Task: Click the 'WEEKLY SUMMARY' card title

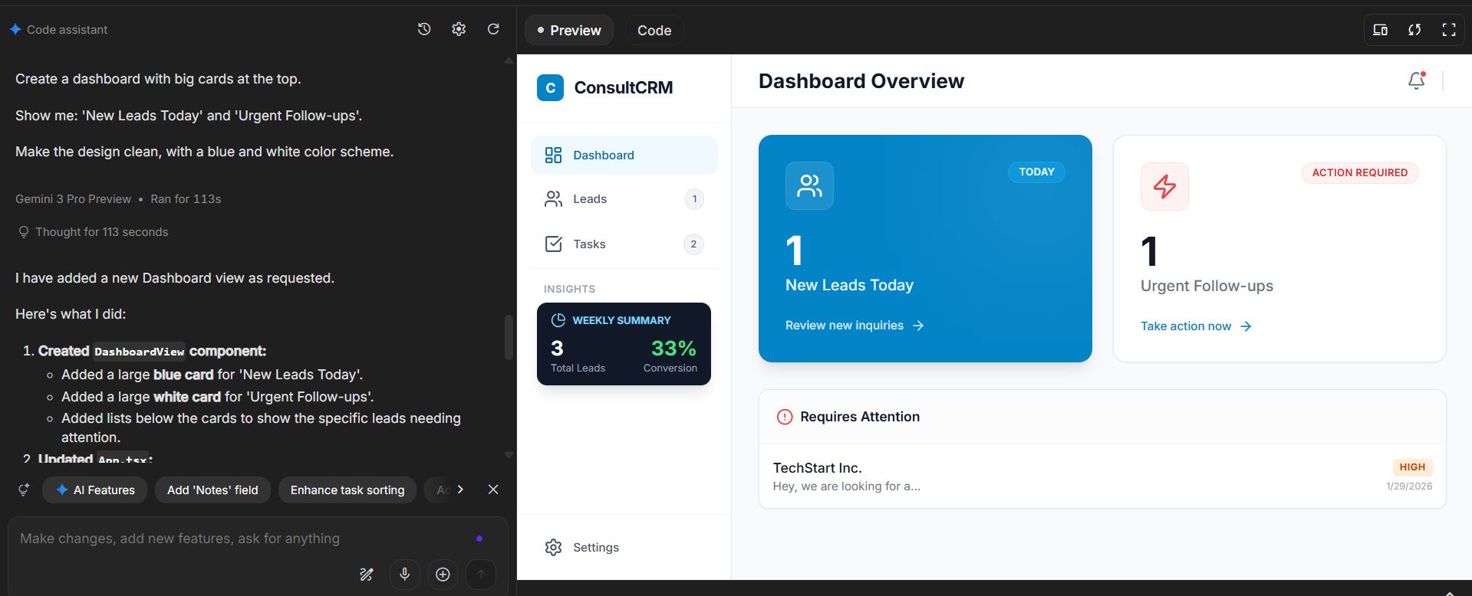Action: point(621,320)
